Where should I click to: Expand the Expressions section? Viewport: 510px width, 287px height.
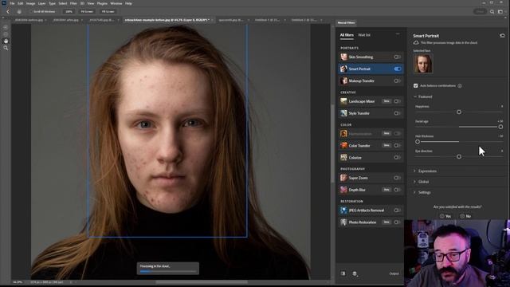pos(414,171)
